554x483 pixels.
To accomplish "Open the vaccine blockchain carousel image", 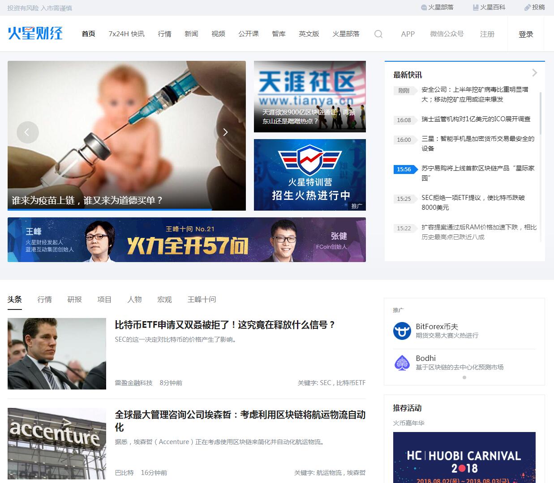I will click(127, 136).
